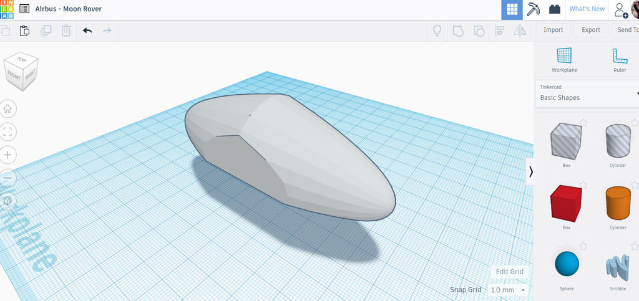This screenshot has height=301, width=639.
Task: Open the Bricks mode icon
Action: [x=554, y=9]
